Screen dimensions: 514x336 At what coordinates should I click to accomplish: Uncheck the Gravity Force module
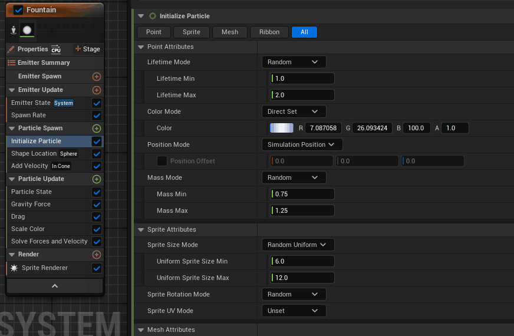[x=97, y=205]
